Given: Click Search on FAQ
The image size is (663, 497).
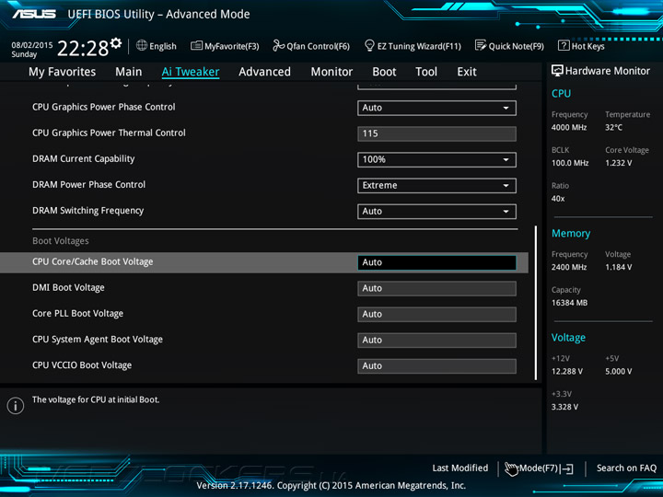Looking at the screenshot, I should [x=626, y=468].
